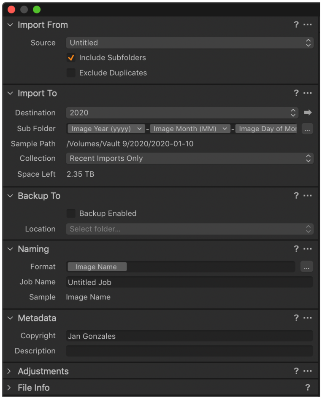
Task: Click the action ellipsis for the Metadata section
Action: (308, 318)
